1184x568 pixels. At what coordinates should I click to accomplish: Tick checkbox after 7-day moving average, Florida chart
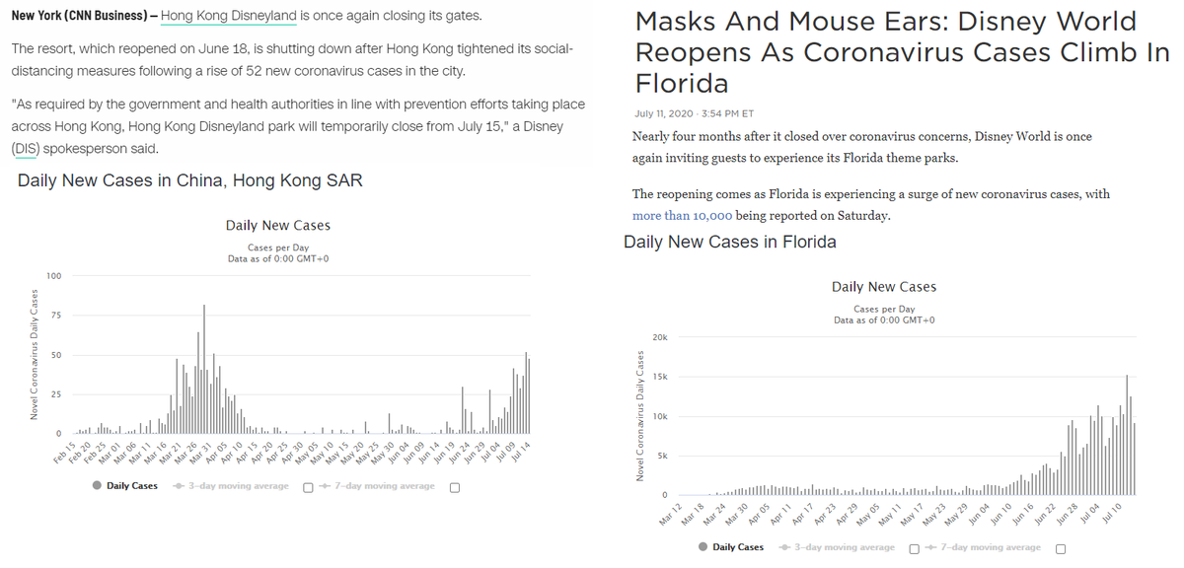(x=1061, y=548)
